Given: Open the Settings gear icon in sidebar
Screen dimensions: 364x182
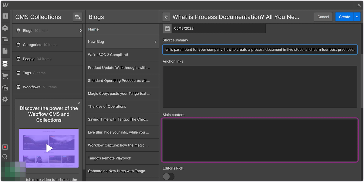Looking at the screenshot, I should pyautogui.click(x=5, y=99).
